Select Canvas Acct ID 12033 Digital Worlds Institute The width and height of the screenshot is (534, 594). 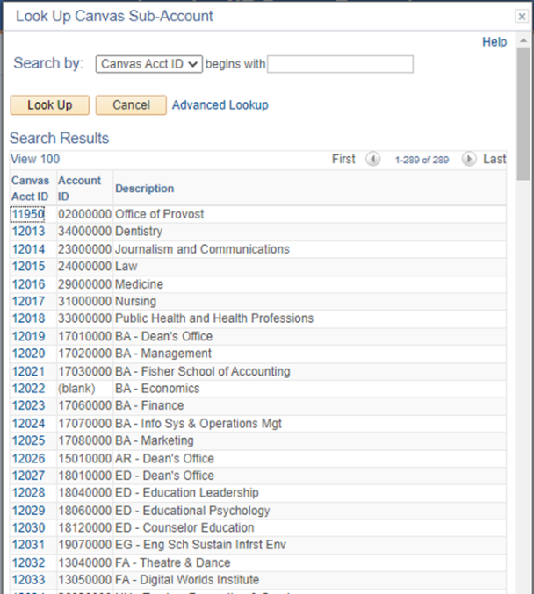[x=27, y=580]
